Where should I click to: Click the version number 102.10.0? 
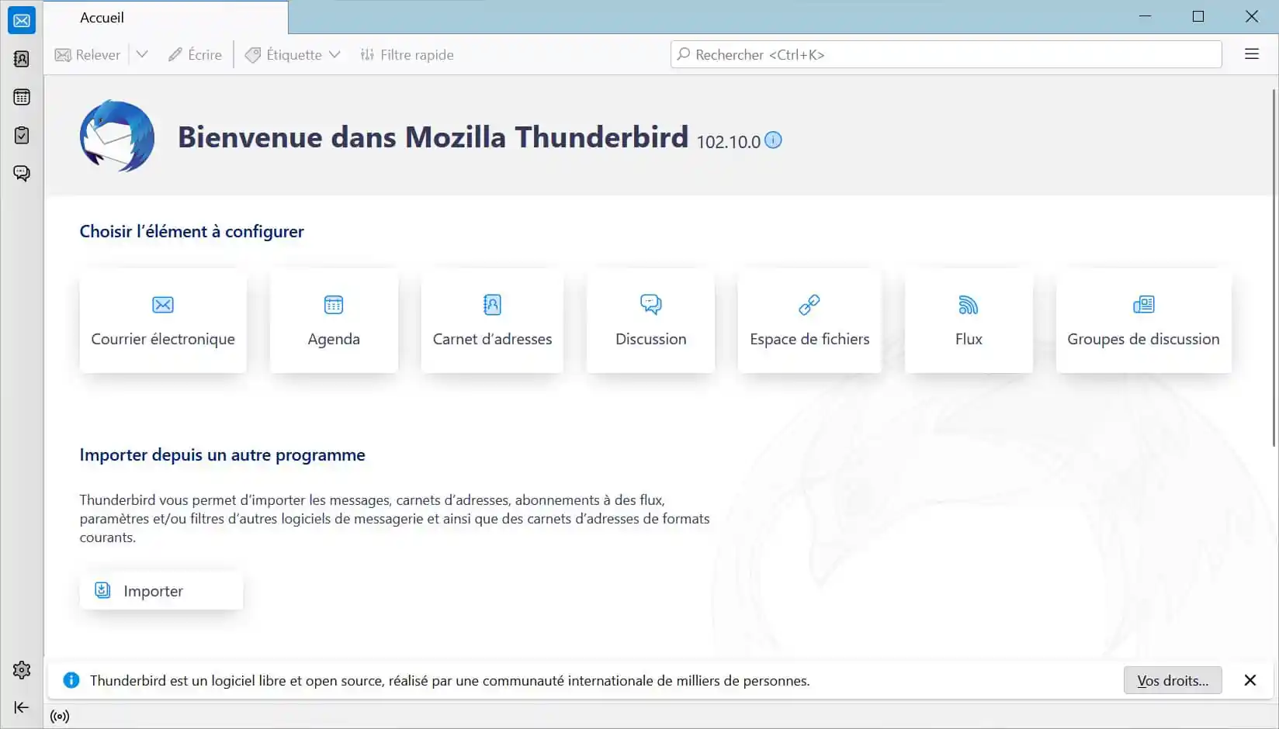tap(728, 142)
